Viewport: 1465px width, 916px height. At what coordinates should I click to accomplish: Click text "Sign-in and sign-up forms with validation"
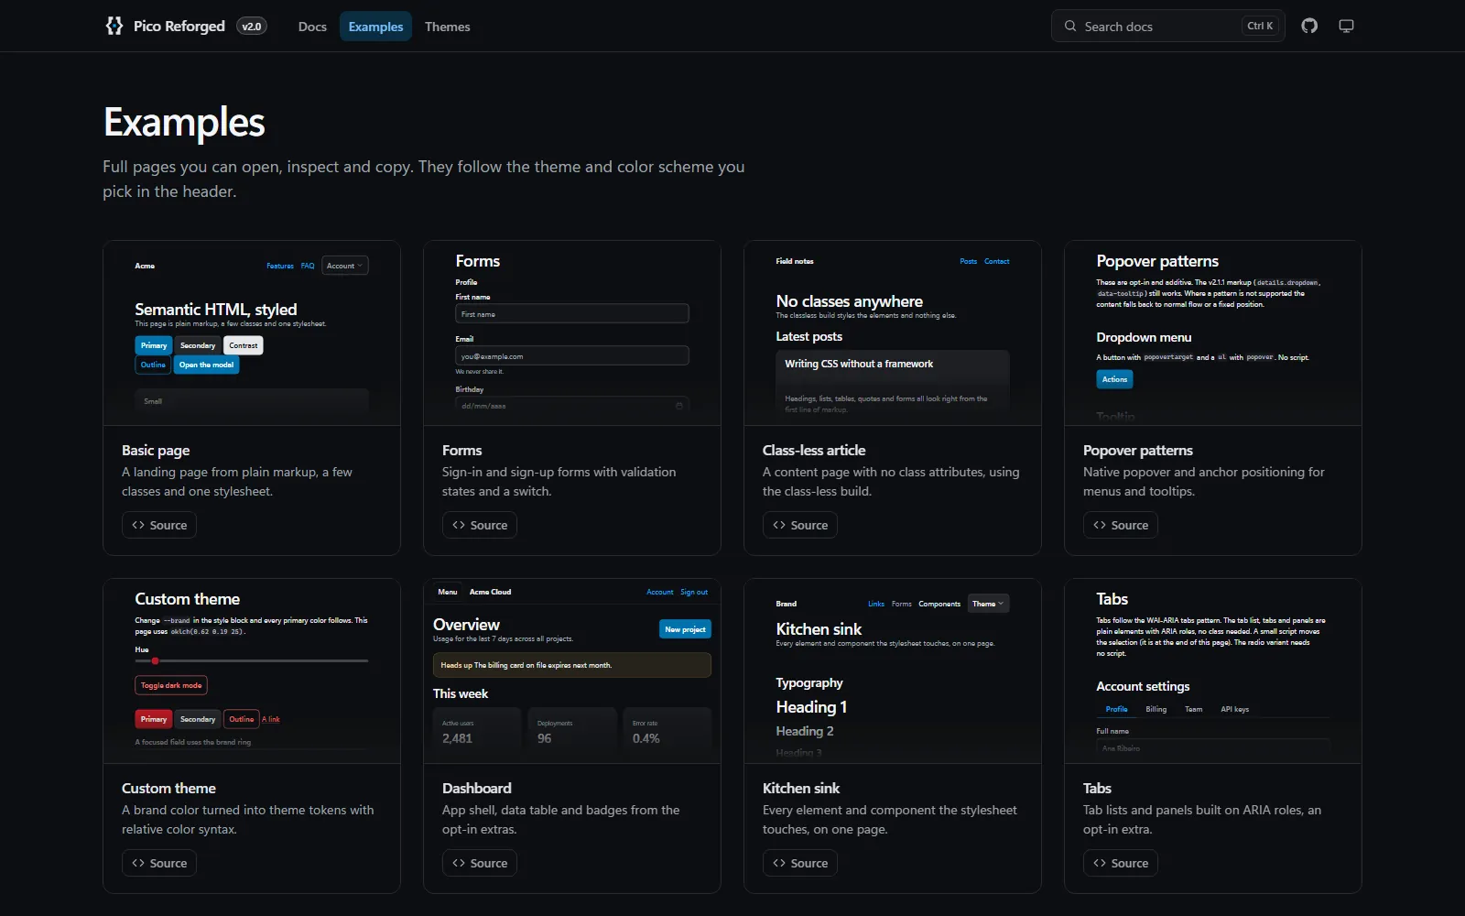coord(559,473)
